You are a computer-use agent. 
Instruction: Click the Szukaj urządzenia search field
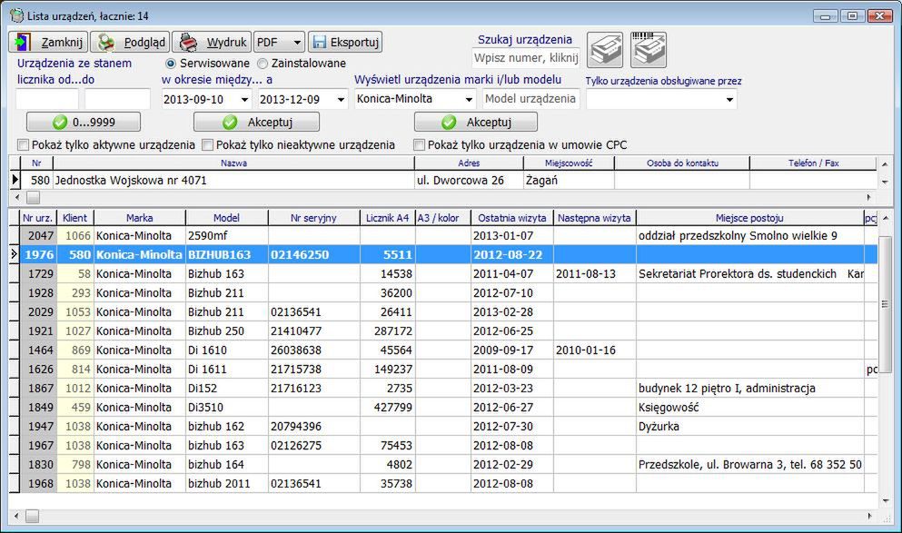point(526,57)
